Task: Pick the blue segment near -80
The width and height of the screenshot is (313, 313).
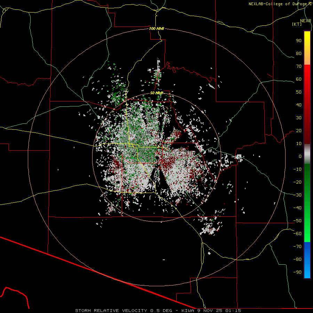Action: (x=307, y=259)
